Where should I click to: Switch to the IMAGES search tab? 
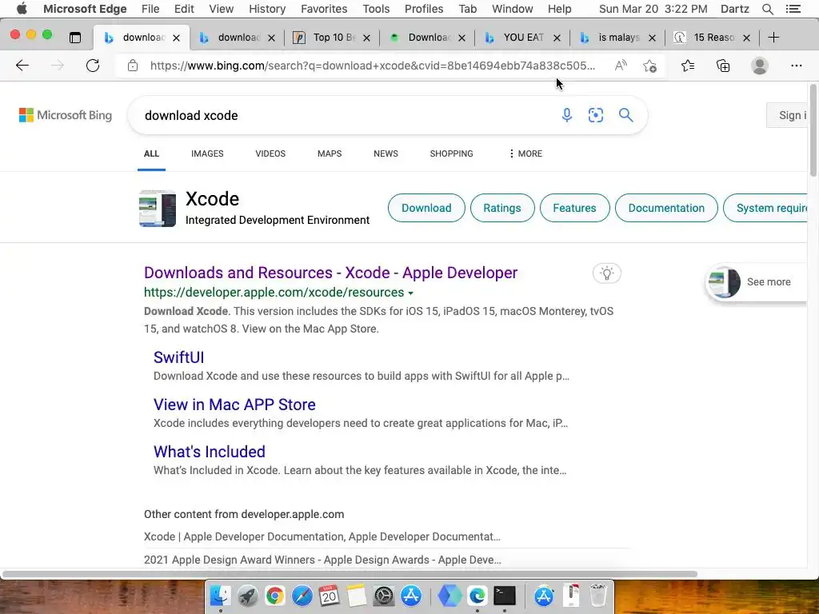[207, 153]
